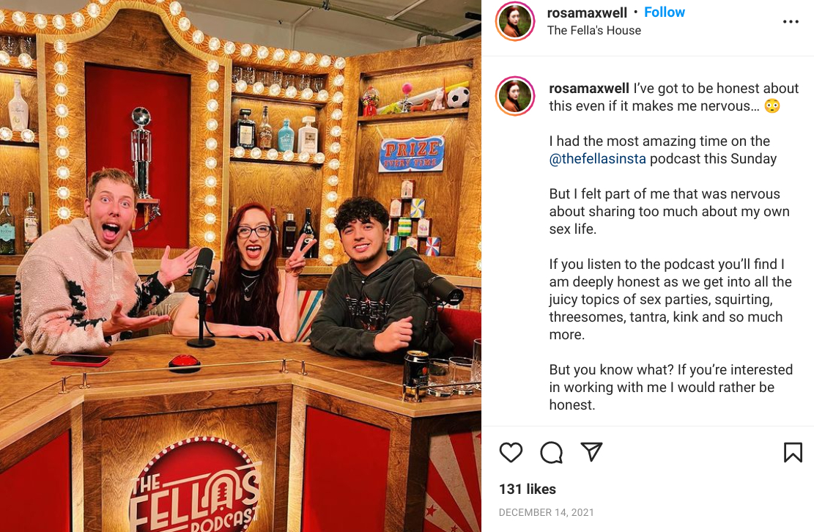Share the post via the paper plane icon
Viewport: 814px width, 532px height.
[591, 451]
